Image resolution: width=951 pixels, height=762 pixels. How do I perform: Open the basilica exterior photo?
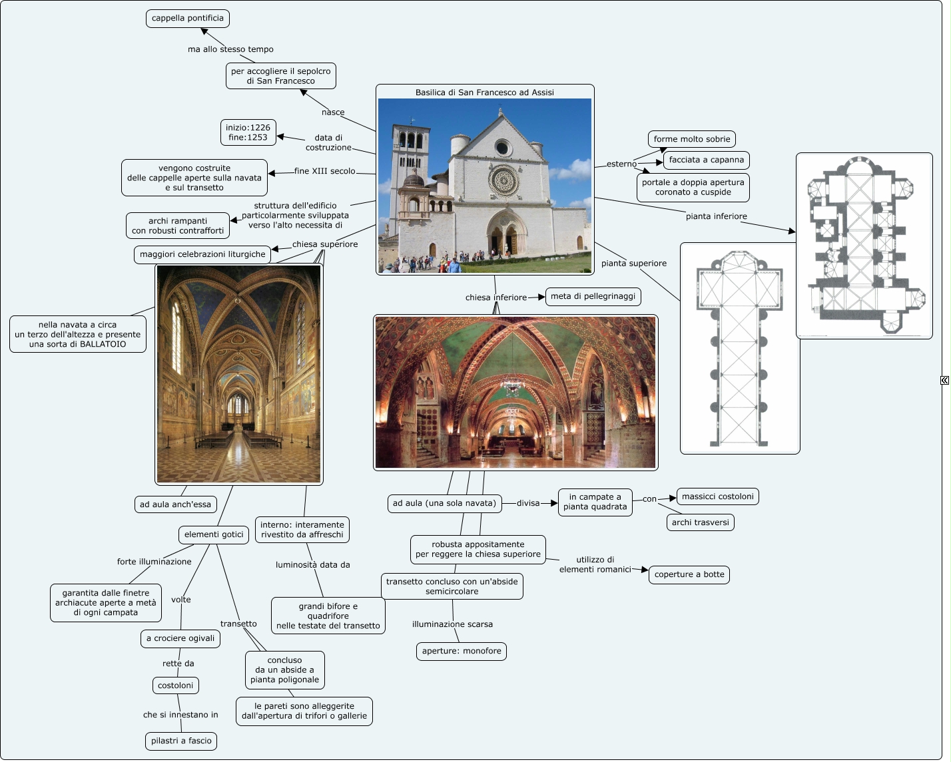point(485,186)
